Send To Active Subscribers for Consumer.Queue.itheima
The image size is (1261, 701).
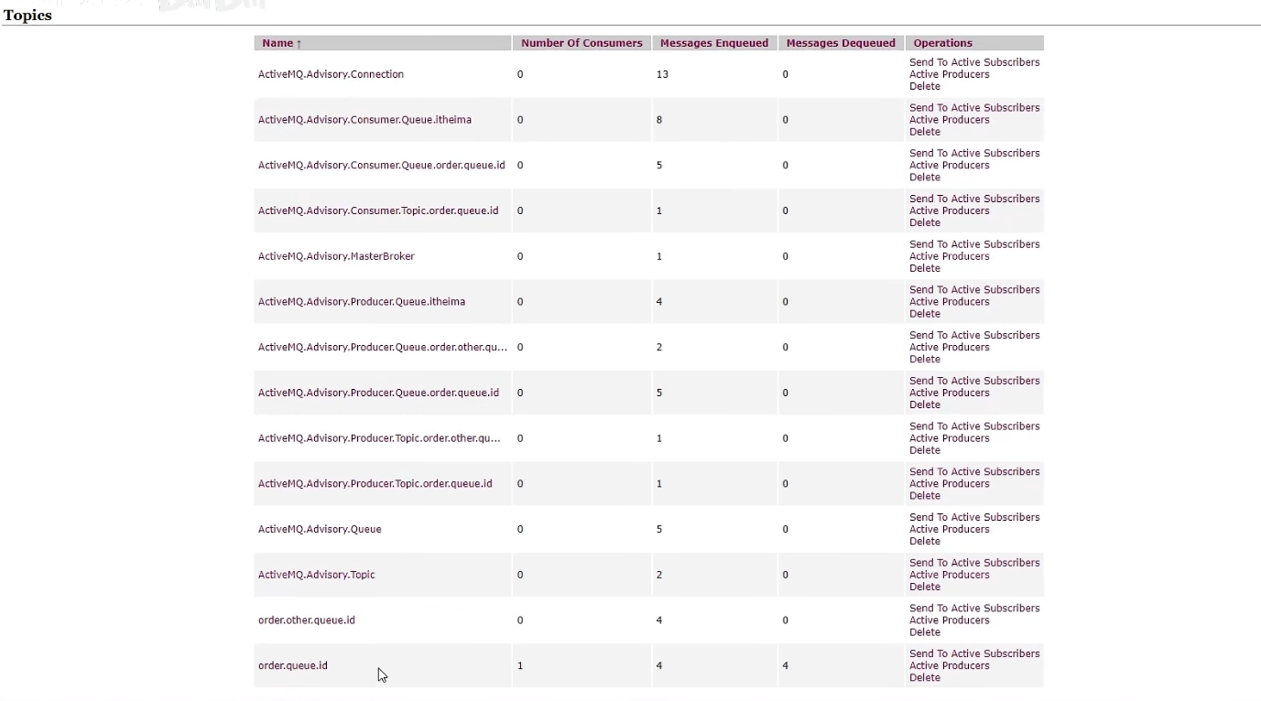click(x=974, y=108)
